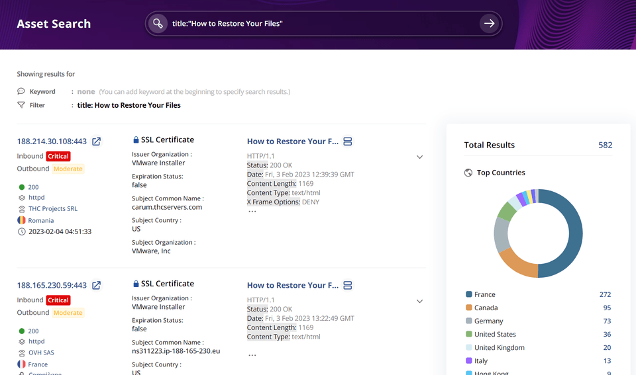Click the magnifier icon in search bar
Viewport: 636px width, 375px height.
[x=158, y=24]
